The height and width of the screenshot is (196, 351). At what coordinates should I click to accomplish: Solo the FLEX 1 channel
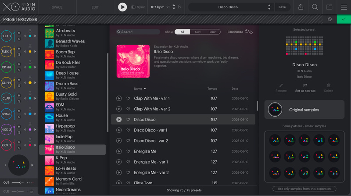19,54
